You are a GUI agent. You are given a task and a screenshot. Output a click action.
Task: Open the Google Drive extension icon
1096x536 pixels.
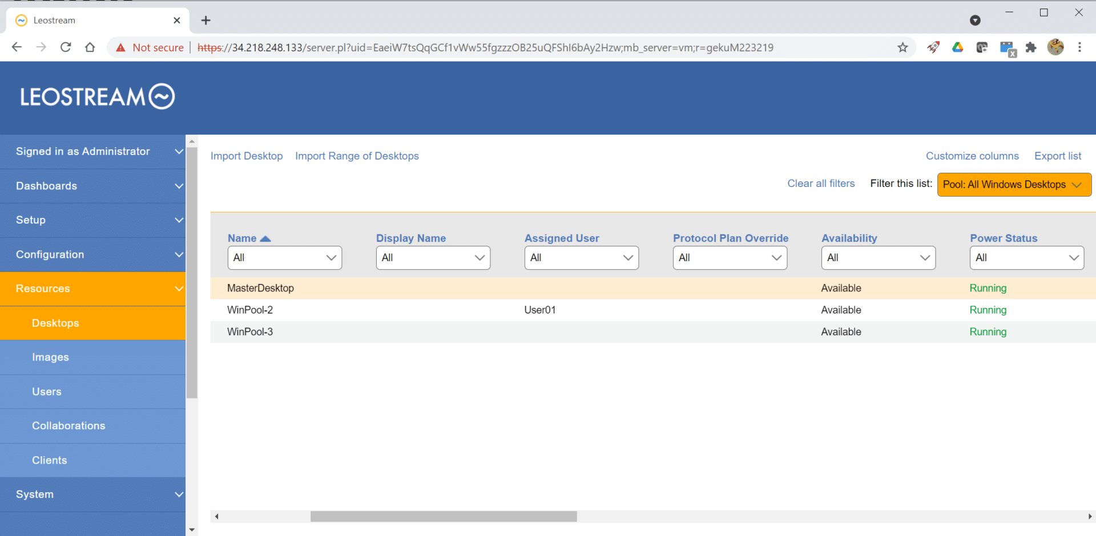pyautogui.click(x=958, y=47)
